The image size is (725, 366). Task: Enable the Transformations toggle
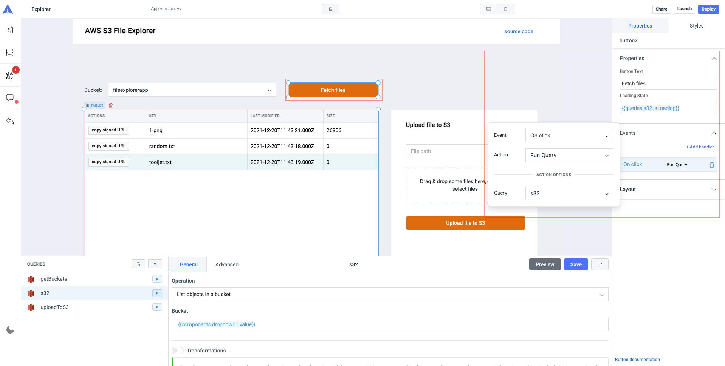(178, 351)
